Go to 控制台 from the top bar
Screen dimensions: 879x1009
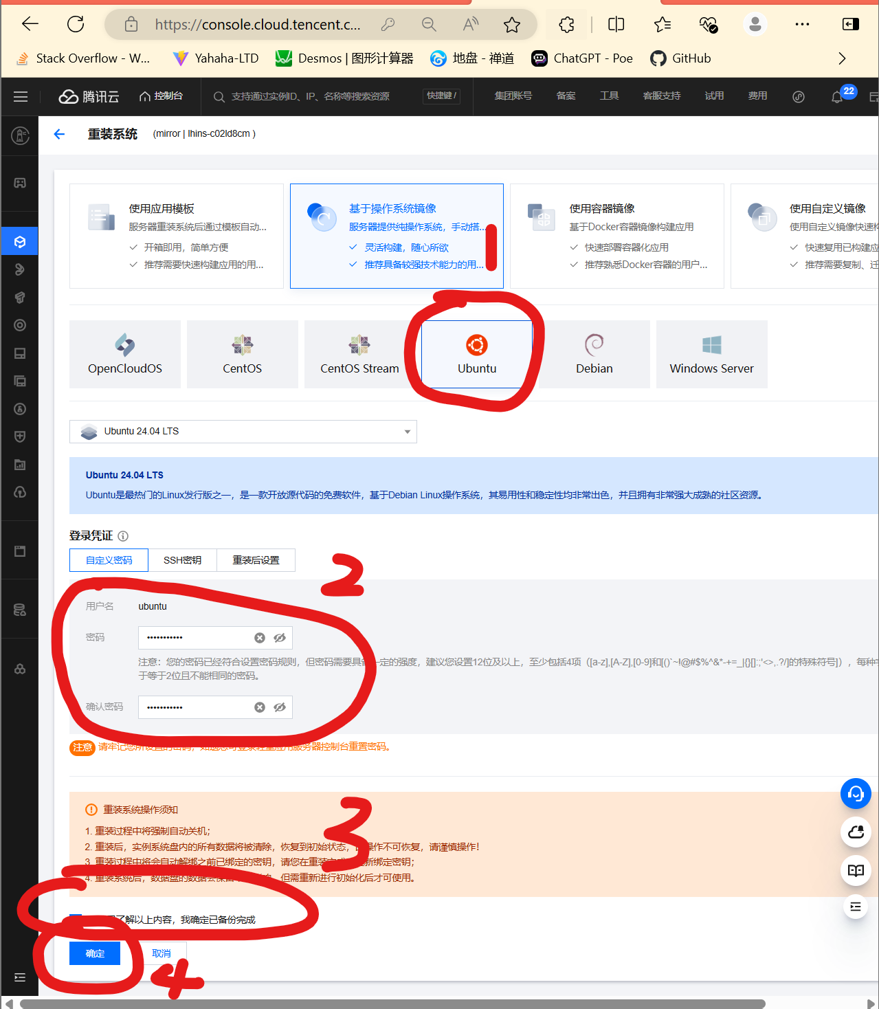coord(161,96)
